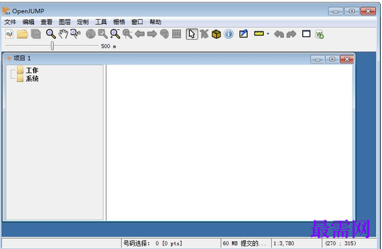Viewport: 382px width, 249px height.
Task: Click the OpenJUMP kangaroo title bar icon
Action: tap(6, 11)
